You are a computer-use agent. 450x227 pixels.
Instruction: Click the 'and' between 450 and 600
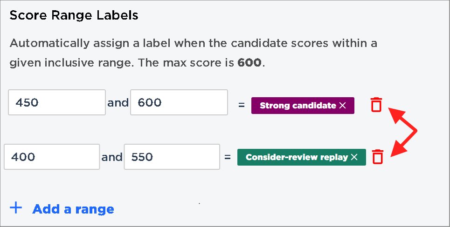[x=118, y=102]
